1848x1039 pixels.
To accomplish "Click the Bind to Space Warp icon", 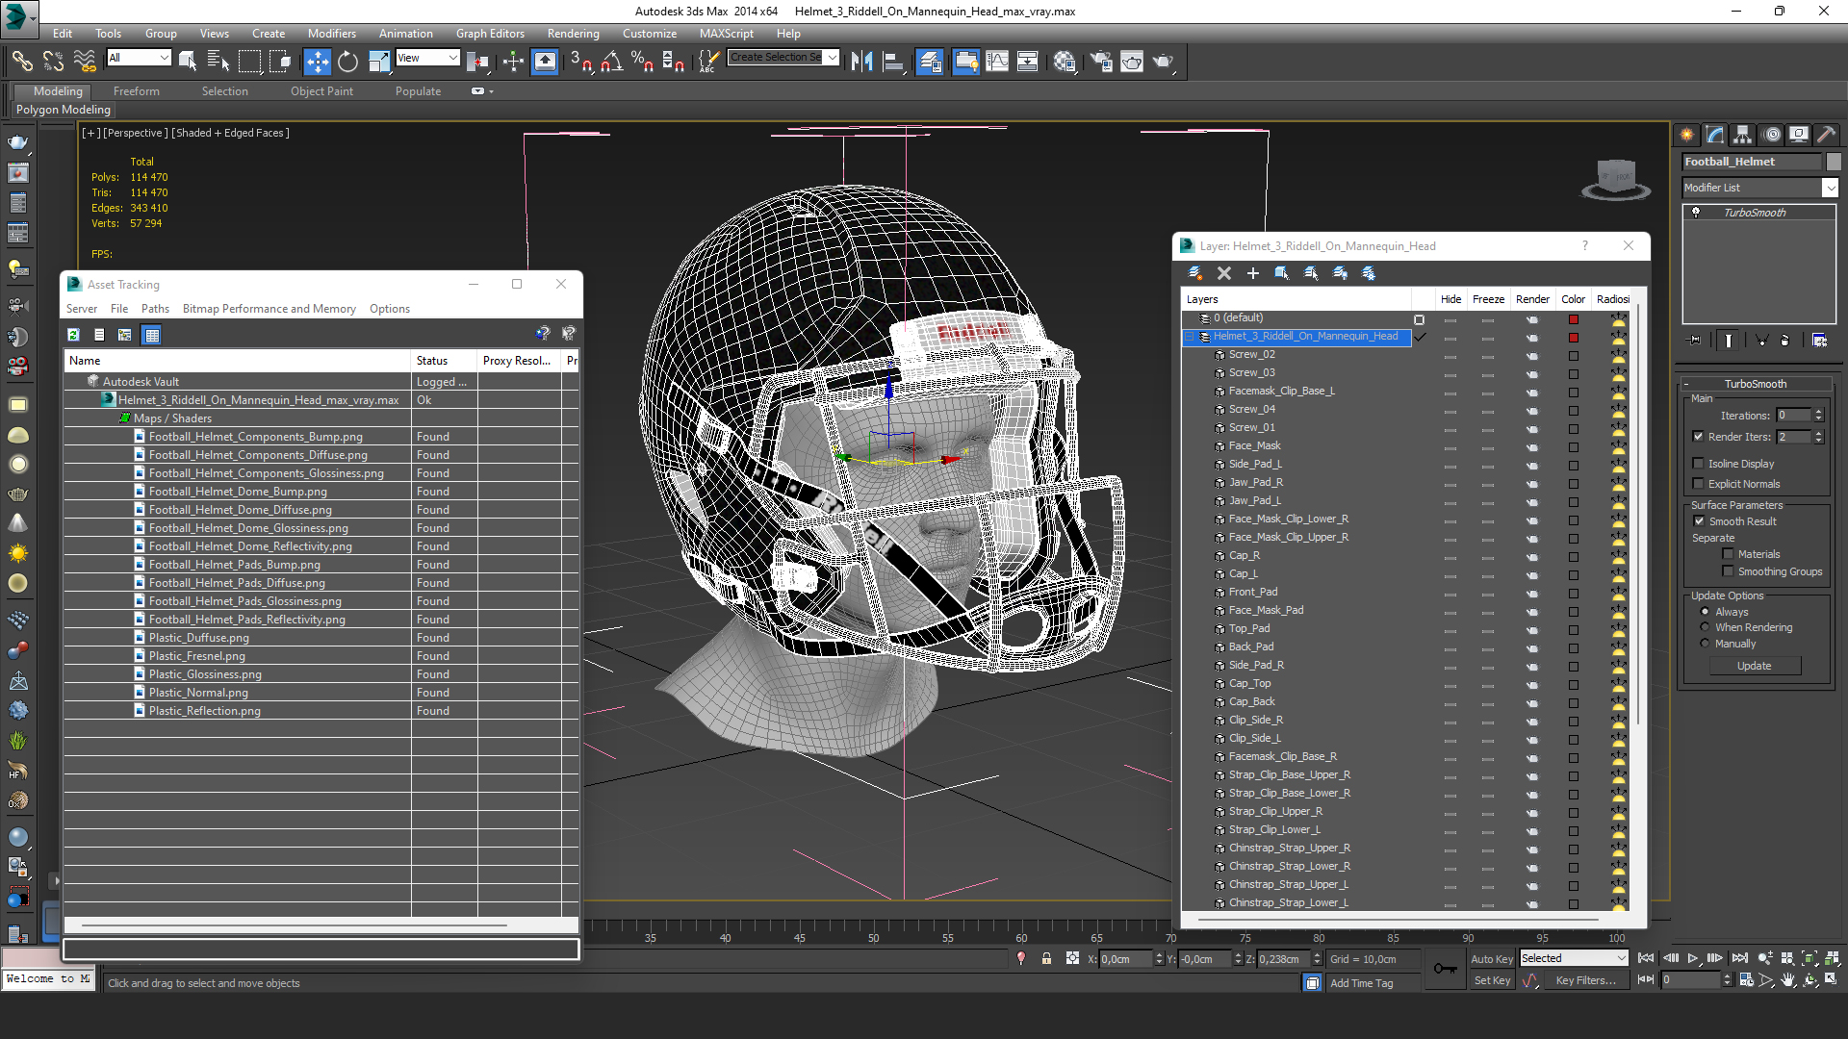I will 85,62.
